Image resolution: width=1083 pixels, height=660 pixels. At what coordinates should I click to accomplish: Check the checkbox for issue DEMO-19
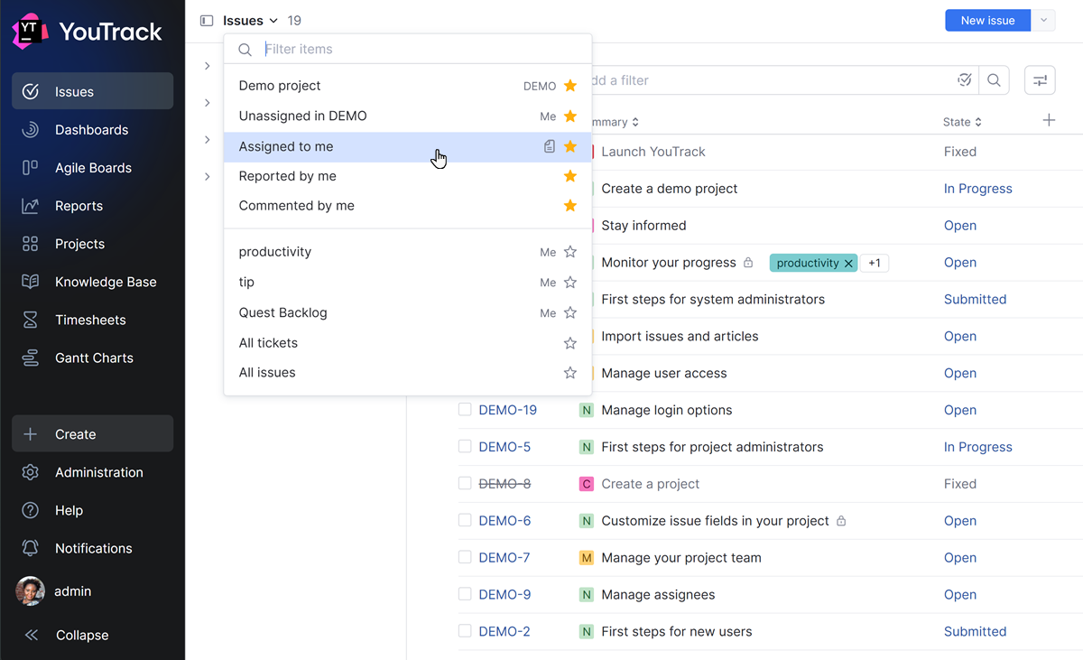tap(465, 409)
